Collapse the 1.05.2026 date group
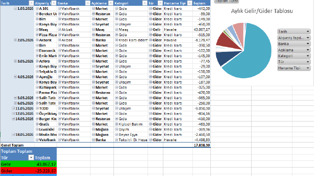This screenshot has width=314, height=176. tap(15, 8)
